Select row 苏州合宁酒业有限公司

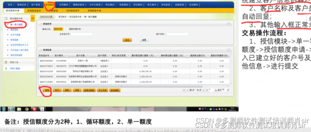pos(134,71)
